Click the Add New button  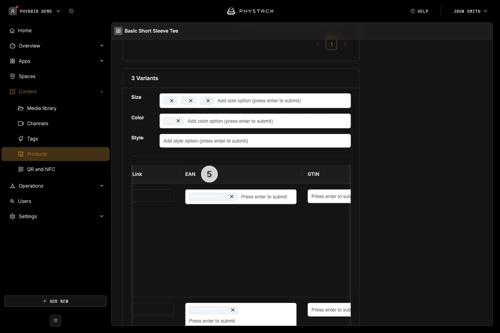pyautogui.click(x=56, y=301)
